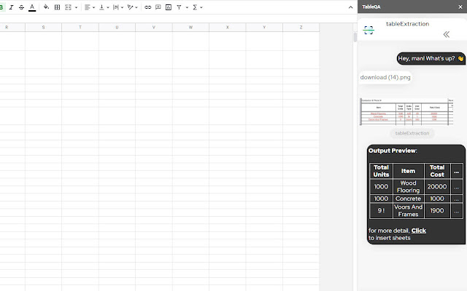
Task: Click the 'Total Cost' preview header
Action: pyautogui.click(x=437, y=171)
